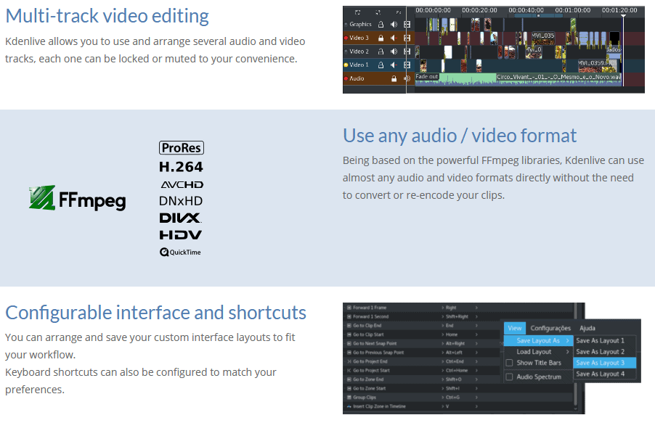Click the scroll-down arrow under the shortcuts list
Screen dimensions: 655x423
tap(576, 408)
